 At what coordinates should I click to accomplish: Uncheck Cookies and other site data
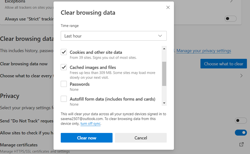click(x=64, y=52)
